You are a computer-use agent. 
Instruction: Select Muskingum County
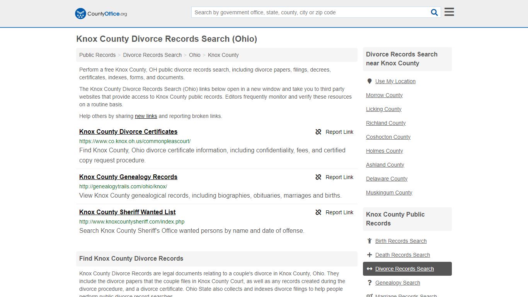pyautogui.click(x=389, y=193)
